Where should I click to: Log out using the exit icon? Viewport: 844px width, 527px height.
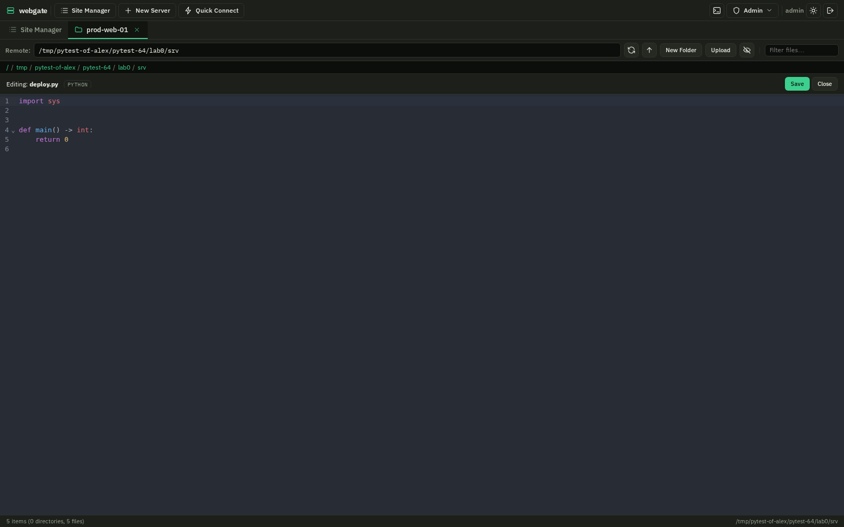point(830,11)
